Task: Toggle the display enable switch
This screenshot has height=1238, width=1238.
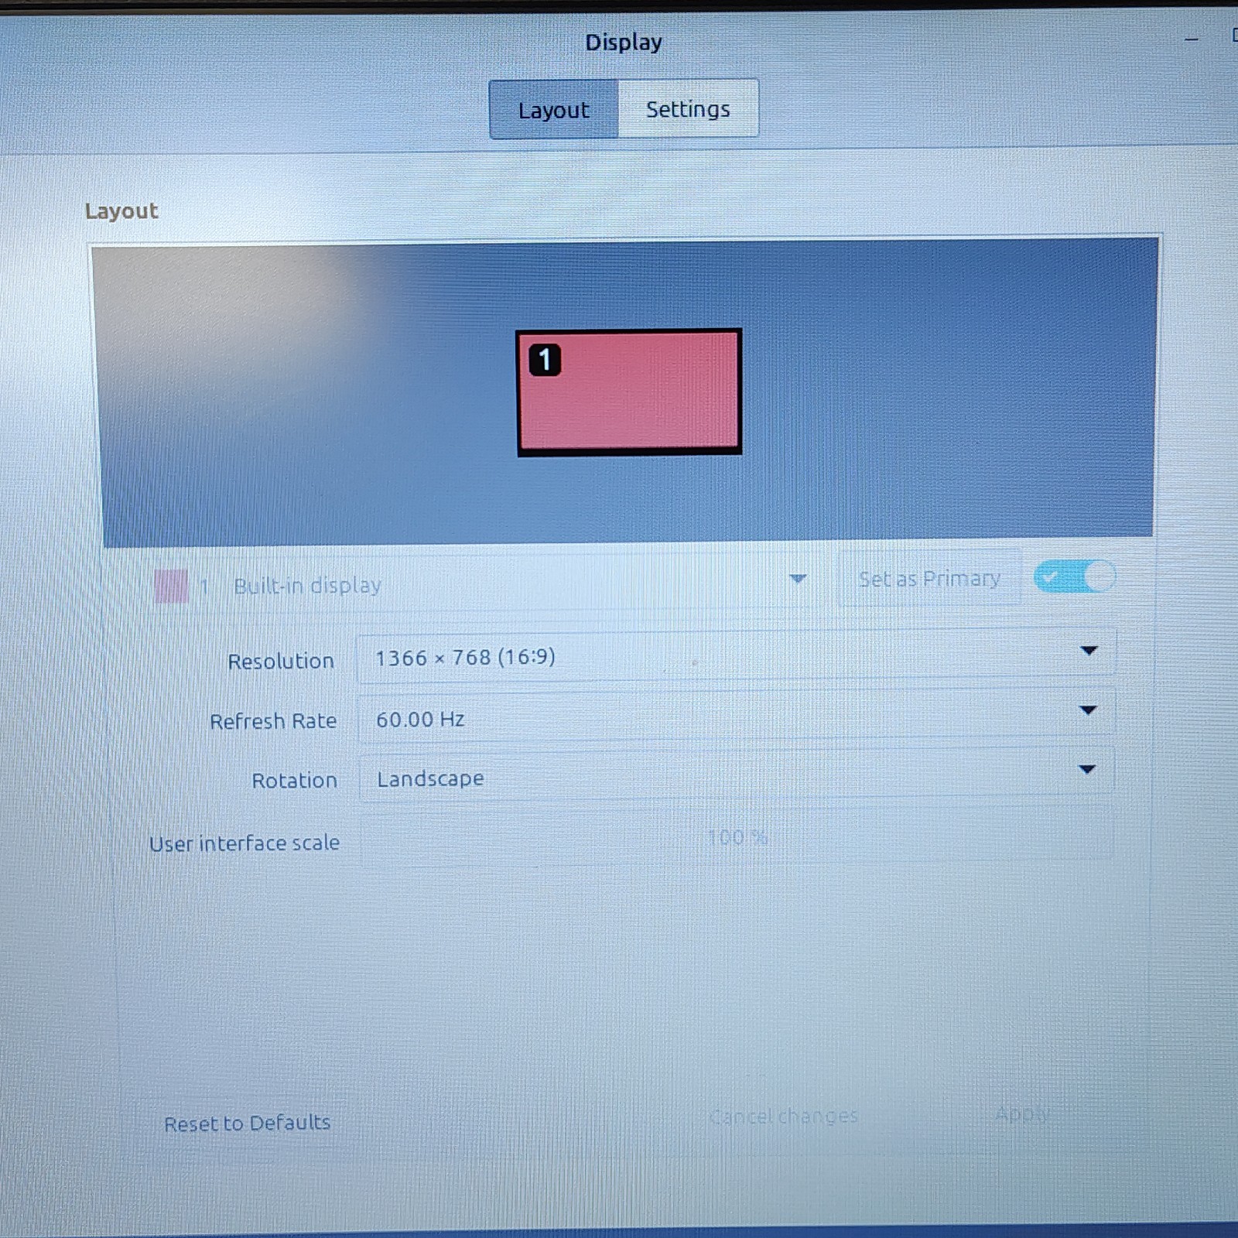Action: (x=1074, y=576)
